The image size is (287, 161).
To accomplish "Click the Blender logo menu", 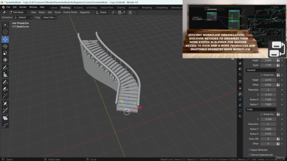I will [x=3, y=7].
